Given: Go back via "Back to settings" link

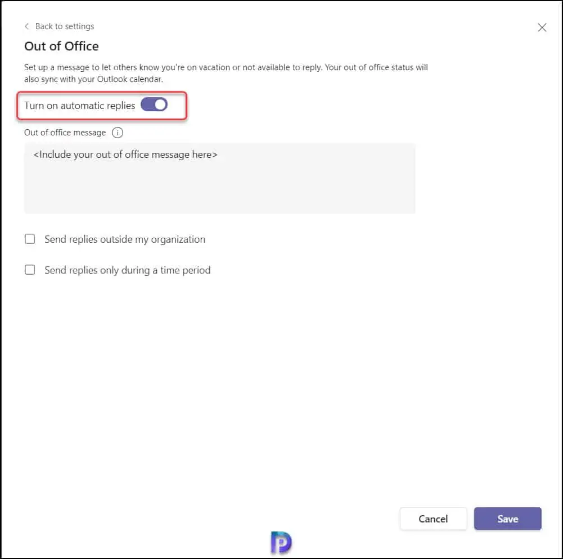Looking at the screenshot, I should tap(64, 26).
